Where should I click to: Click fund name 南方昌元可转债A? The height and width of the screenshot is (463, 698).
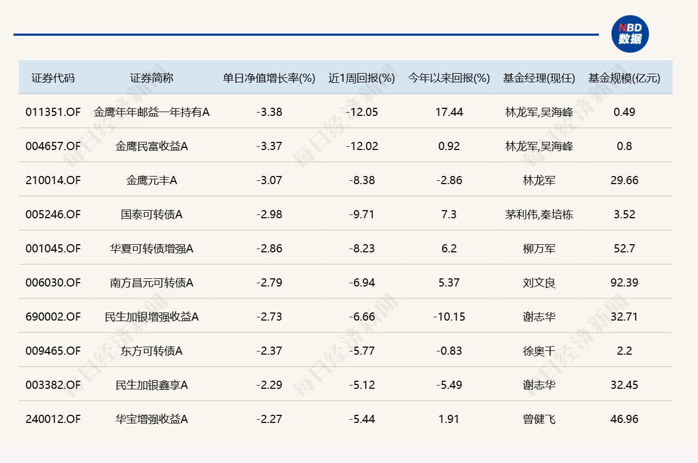tap(152, 283)
